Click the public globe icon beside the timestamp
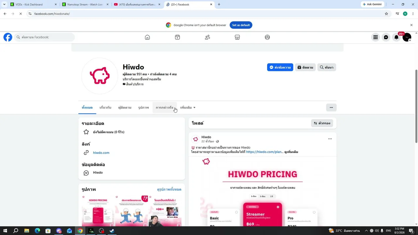The width and height of the screenshot is (418, 235). (x=217, y=141)
